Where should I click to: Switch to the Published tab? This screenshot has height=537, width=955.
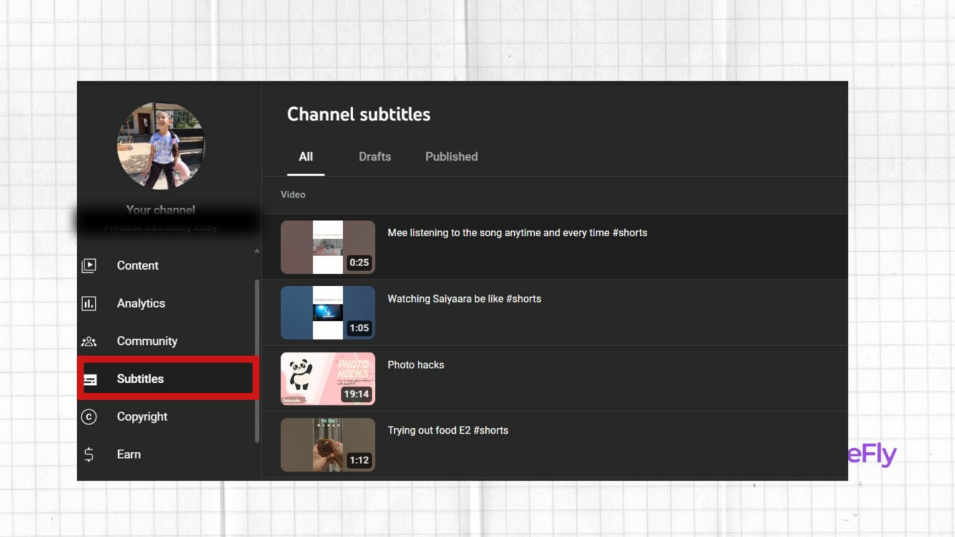(x=451, y=157)
